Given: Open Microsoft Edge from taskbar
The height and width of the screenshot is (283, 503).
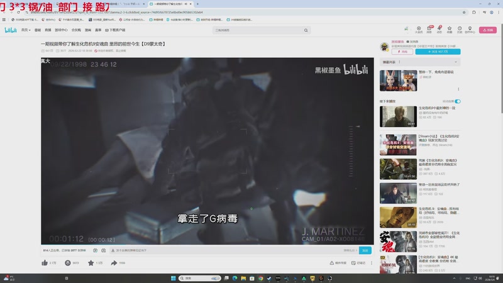Looking at the screenshot, I should click(x=235, y=278).
